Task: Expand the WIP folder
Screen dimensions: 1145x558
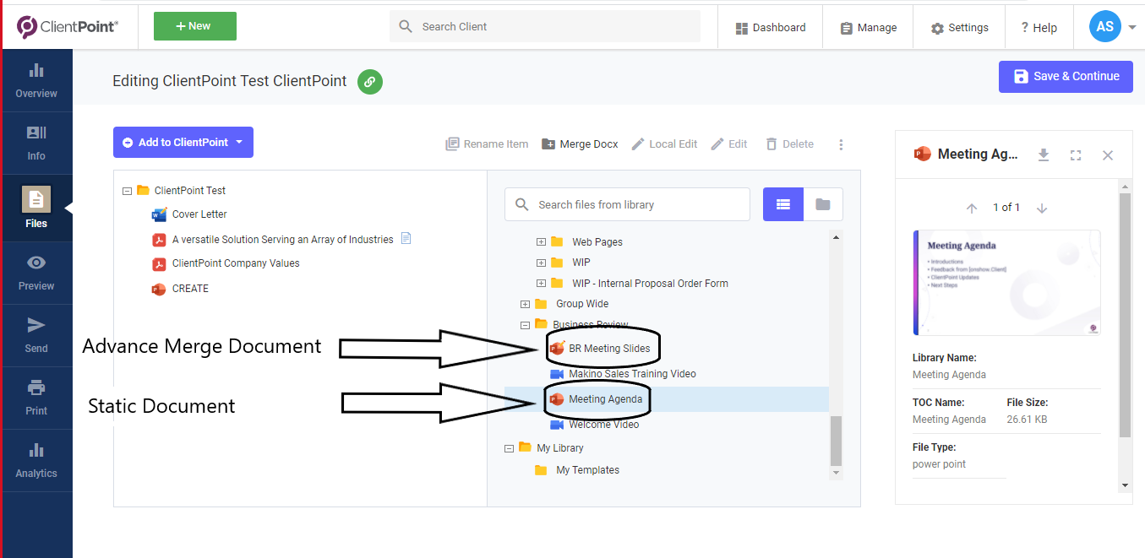Action: 541,263
